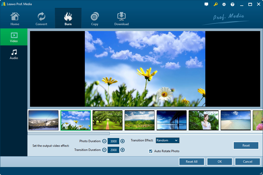Viewport: 263px width, 175px height.
Task: Maximize the Leawo Prof. Media window
Action: [250, 4]
